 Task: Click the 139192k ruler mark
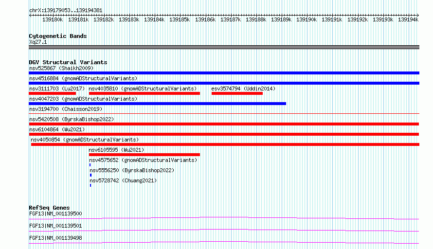coord(358,19)
